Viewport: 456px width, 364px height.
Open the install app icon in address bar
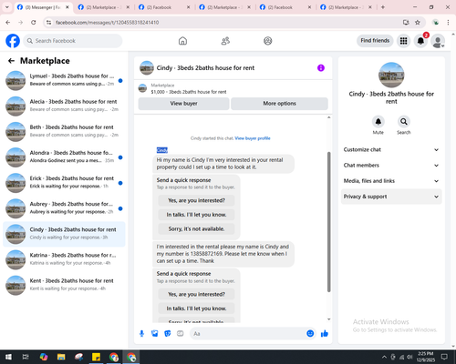pyautogui.click(x=406, y=22)
